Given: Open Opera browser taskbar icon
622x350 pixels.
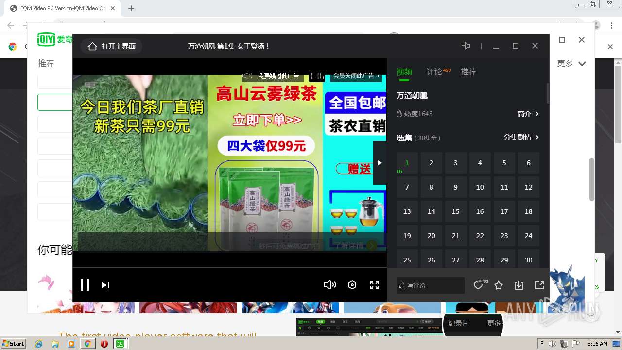Looking at the screenshot, I should (x=104, y=344).
